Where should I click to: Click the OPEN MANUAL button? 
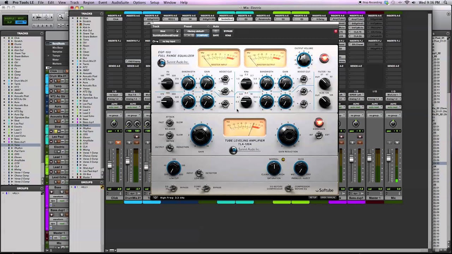click(328, 198)
